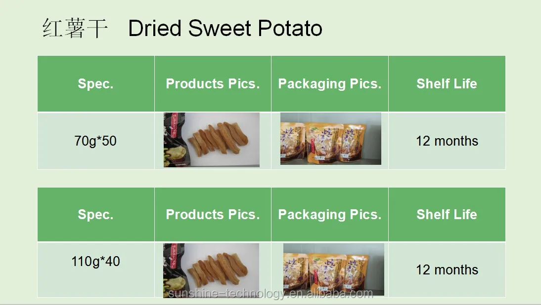Select the Spec. header above 70g*50
Screen dimensions: 541x305
[x=95, y=83]
